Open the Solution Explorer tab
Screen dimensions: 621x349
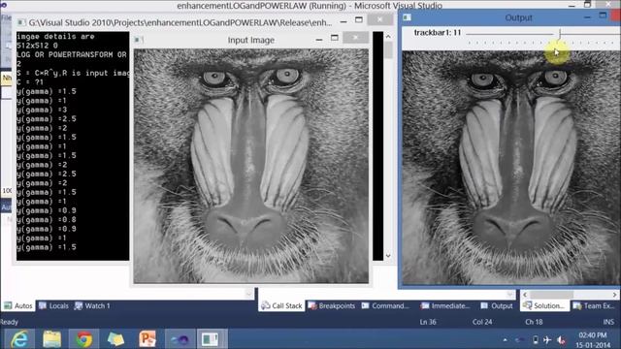tap(544, 305)
